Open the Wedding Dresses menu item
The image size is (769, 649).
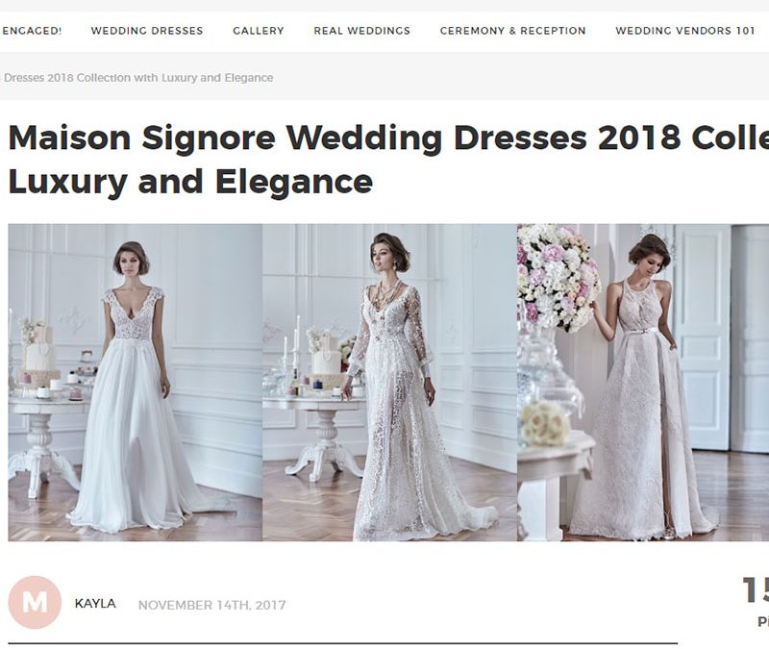[147, 31]
